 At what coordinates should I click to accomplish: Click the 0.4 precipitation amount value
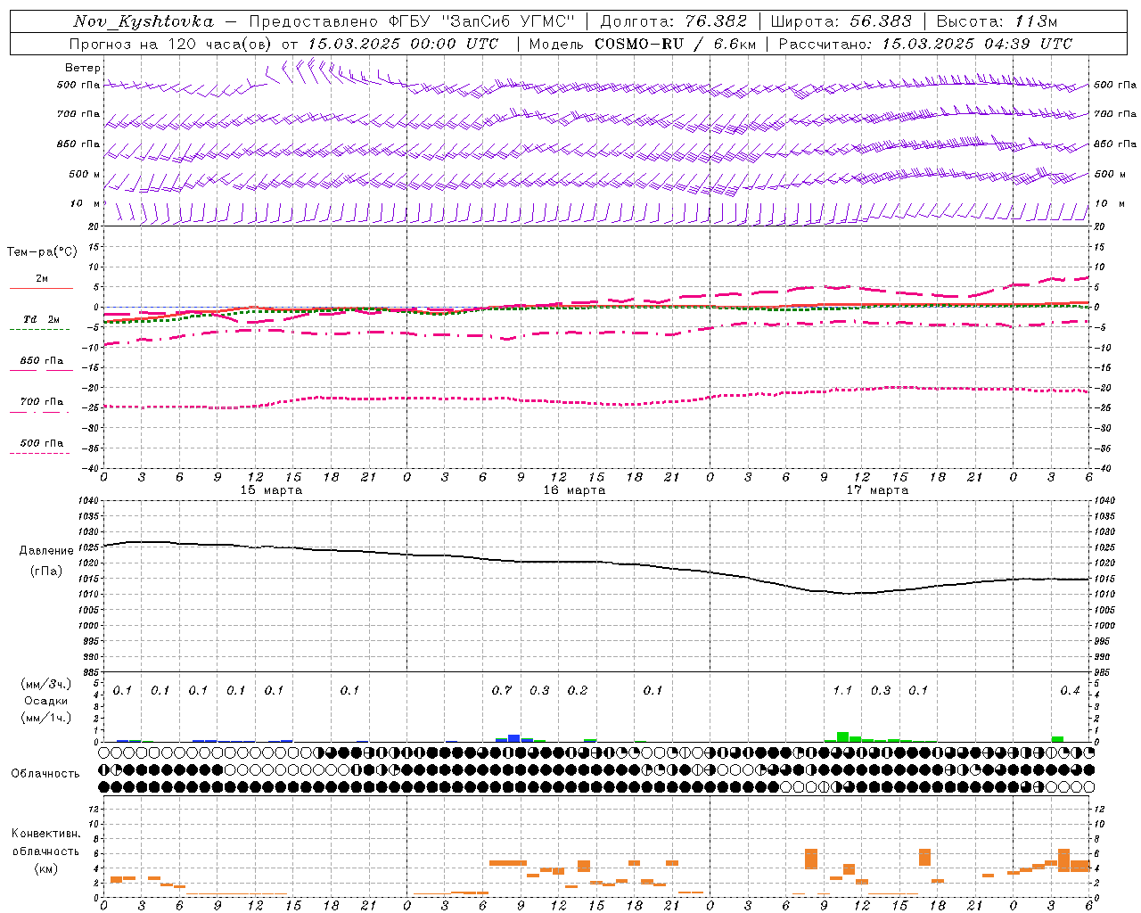point(1070,690)
